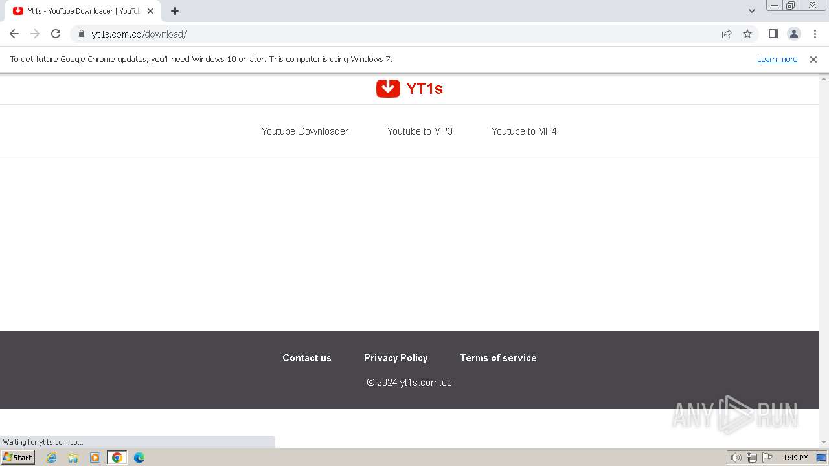Click the YT1s logo icon
This screenshot has width=829, height=466.
[x=388, y=88]
